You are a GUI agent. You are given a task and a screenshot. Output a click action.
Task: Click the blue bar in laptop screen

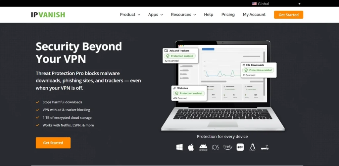[208, 49]
